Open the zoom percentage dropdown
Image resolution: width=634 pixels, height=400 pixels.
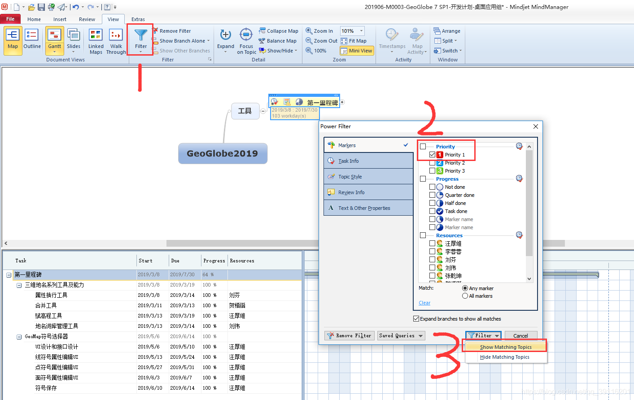pyautogui.click(x=361, y=31)
